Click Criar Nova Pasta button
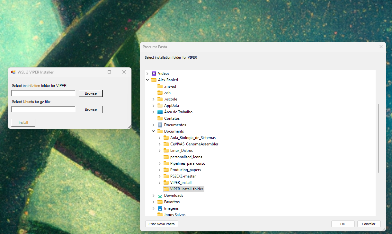Image resolution: width=392 pixels, height=234 pixels. 162,224
